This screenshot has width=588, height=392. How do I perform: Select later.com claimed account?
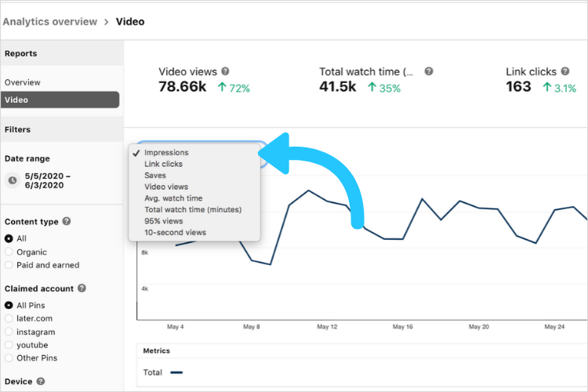tap(9, 318)
